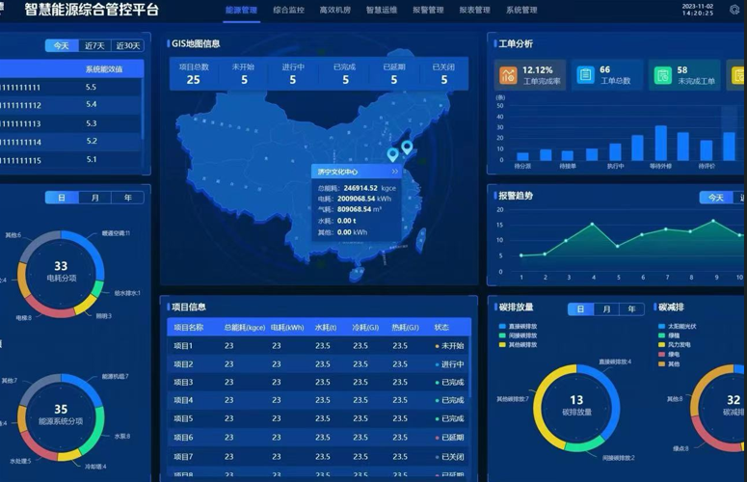
Task: Click the tallest bar in 工单分析 chart
Action: click(661, 143)
